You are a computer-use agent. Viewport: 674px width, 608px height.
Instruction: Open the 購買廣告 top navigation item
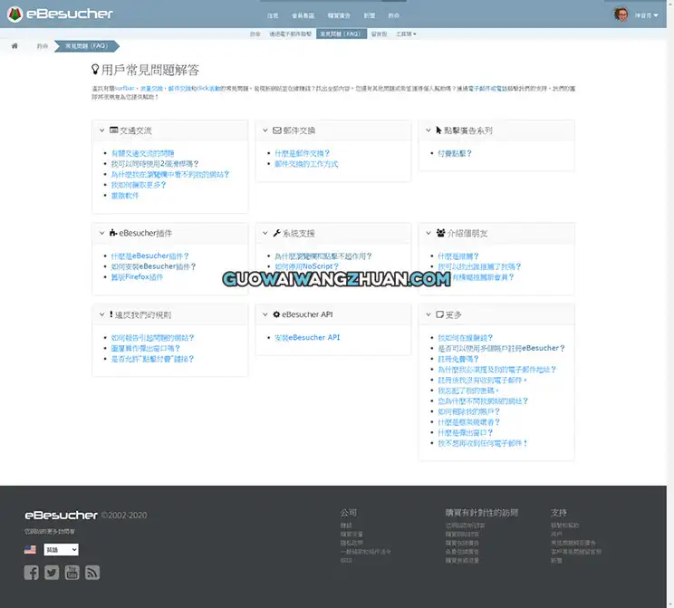[339, 15]
